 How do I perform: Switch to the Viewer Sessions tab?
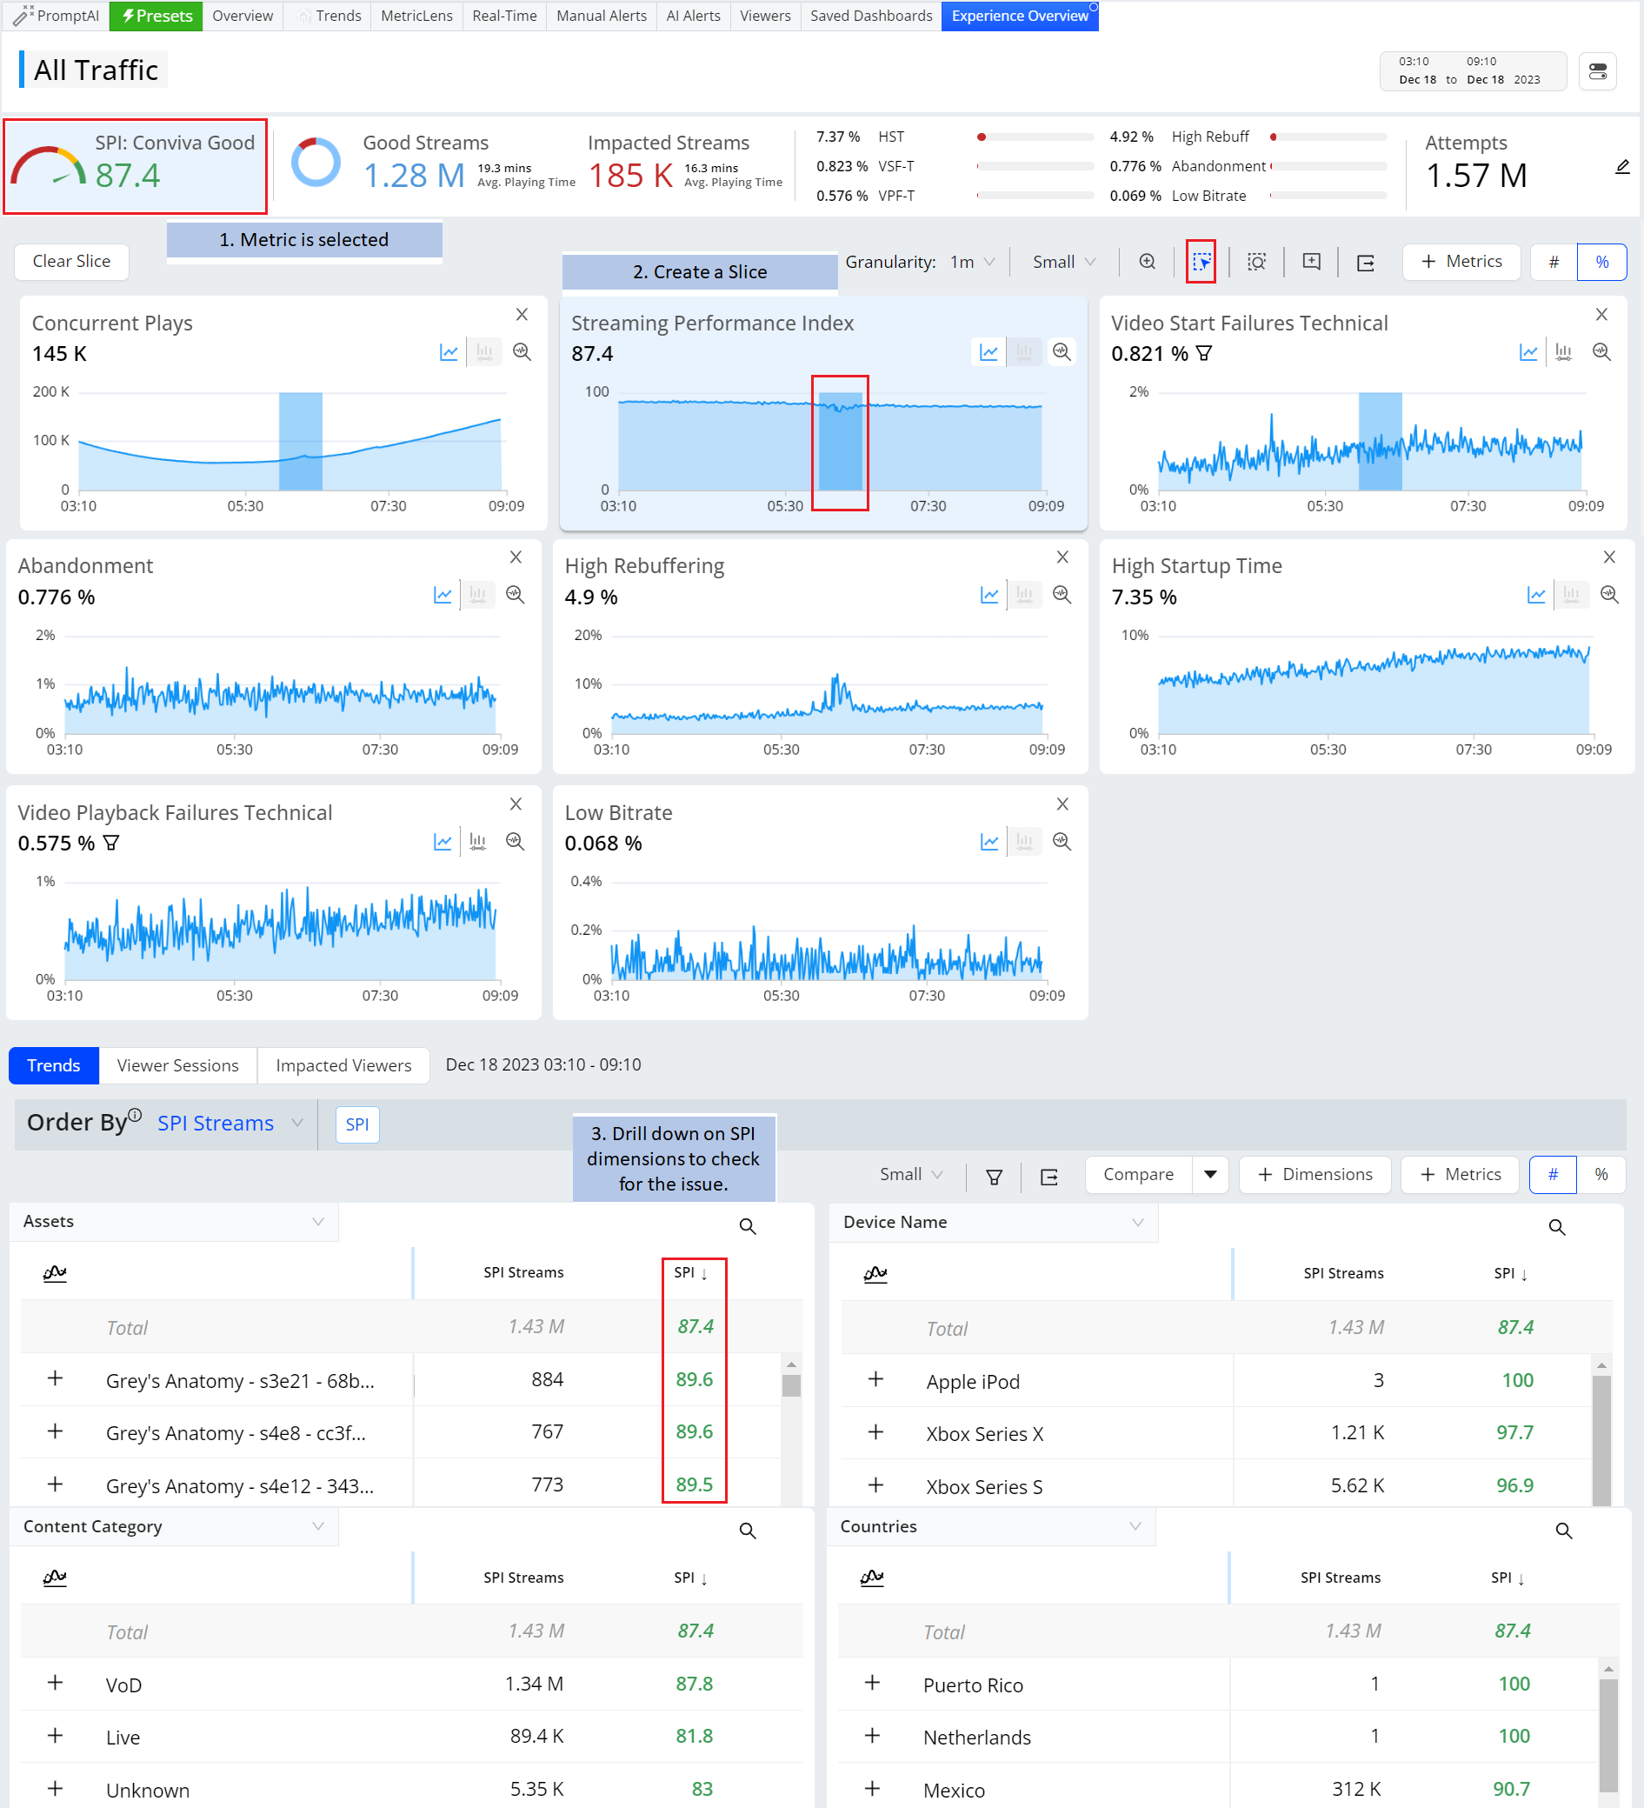click(177, 1065)
